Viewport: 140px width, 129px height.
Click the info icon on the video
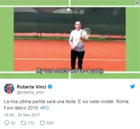tap(137, 3)
